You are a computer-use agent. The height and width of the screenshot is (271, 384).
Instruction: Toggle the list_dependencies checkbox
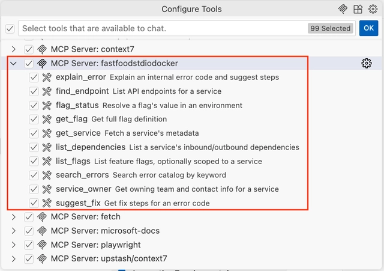tap(34, 147)
